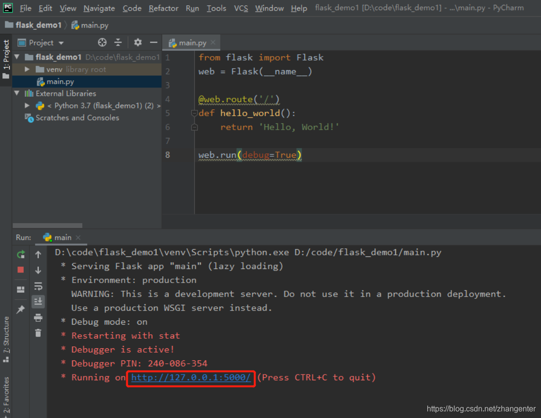Viewport: 541px width, 418px height.
Task: Open Project panel settings gear
Action: coord(138,43)
